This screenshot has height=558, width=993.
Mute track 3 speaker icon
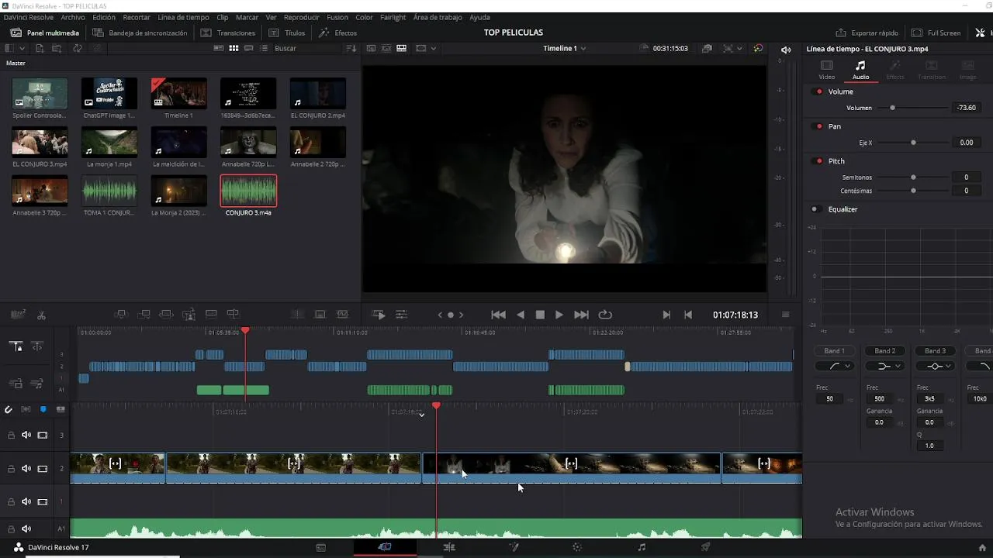click(x=26, y=435)
